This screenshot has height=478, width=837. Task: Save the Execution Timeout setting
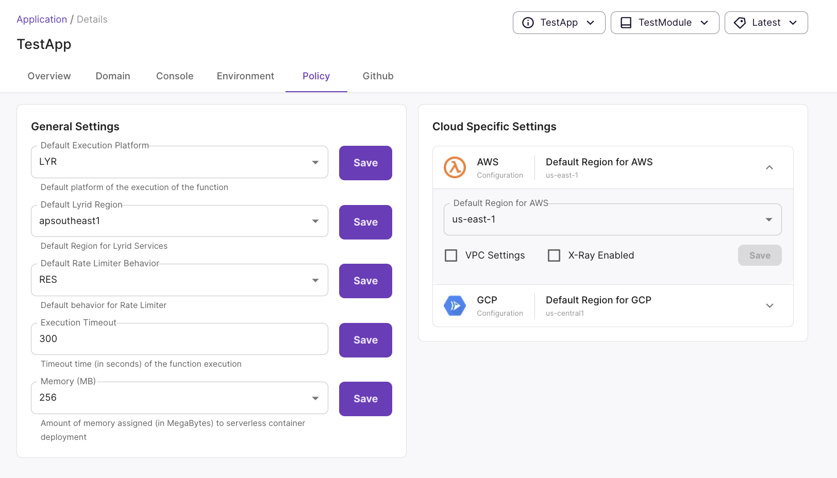365,340
